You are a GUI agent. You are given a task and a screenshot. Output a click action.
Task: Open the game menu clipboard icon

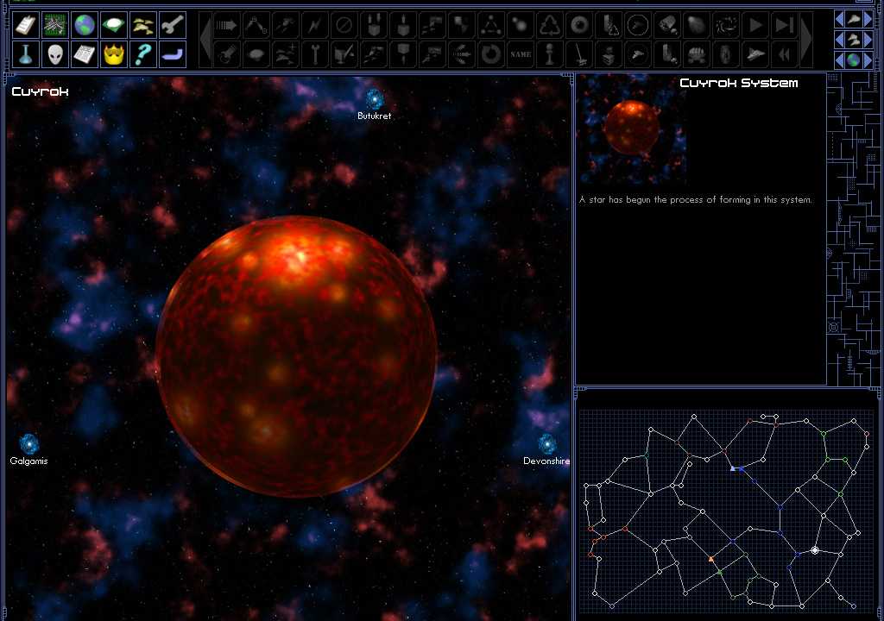pyautogui.click(x=27, y=23)
